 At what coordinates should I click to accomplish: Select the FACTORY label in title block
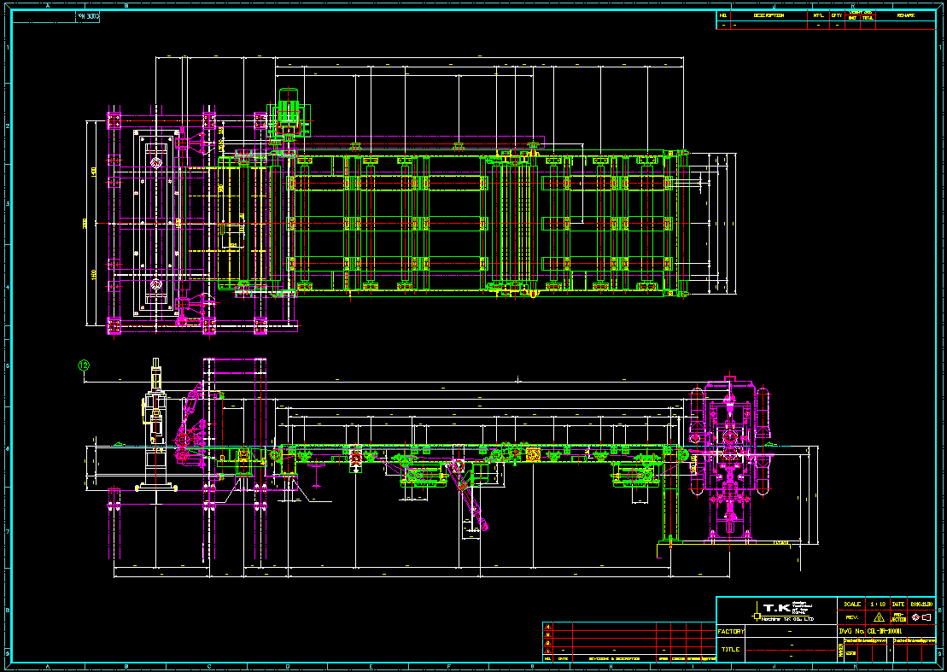coord(732,632)
